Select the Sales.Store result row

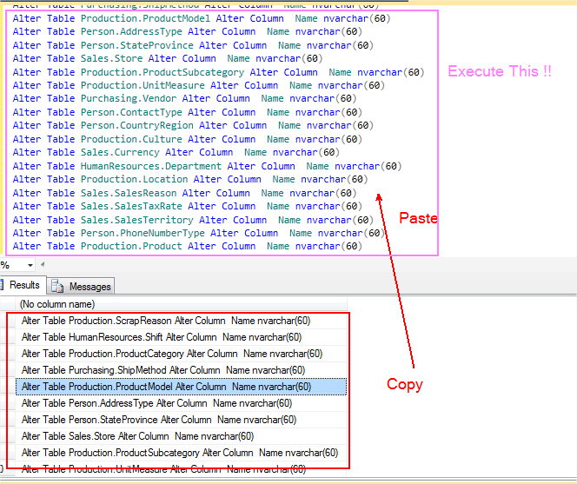137,436
